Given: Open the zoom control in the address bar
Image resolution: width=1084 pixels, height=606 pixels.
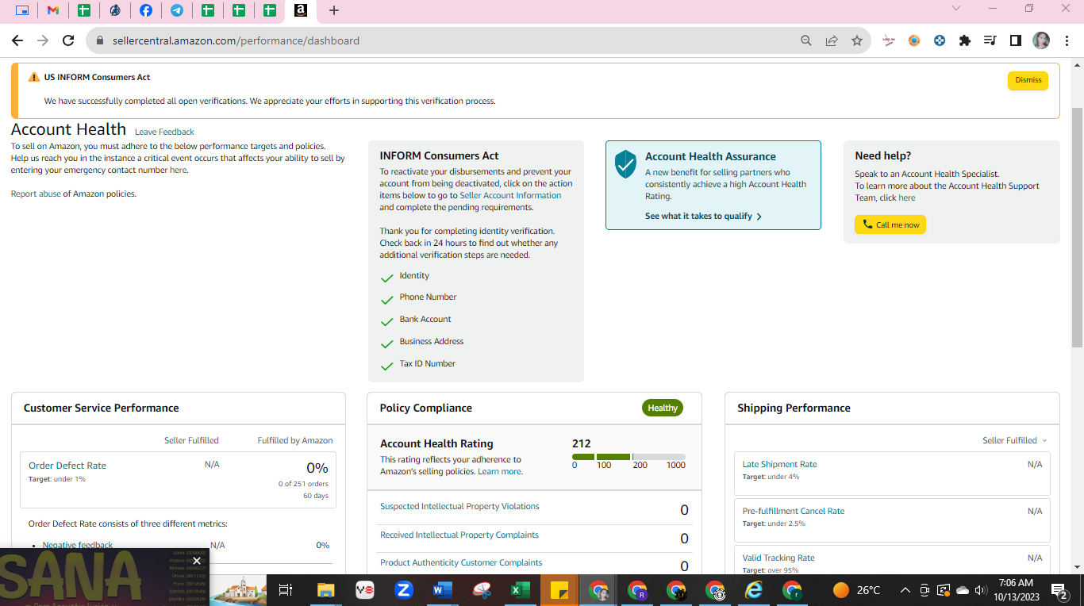Looking at the screenshot, I should pos(806,40).
